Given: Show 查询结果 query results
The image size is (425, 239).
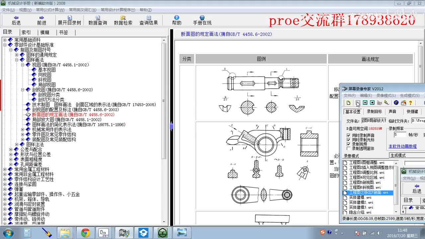Looking at the screenshot, I should tap(149, 20).
